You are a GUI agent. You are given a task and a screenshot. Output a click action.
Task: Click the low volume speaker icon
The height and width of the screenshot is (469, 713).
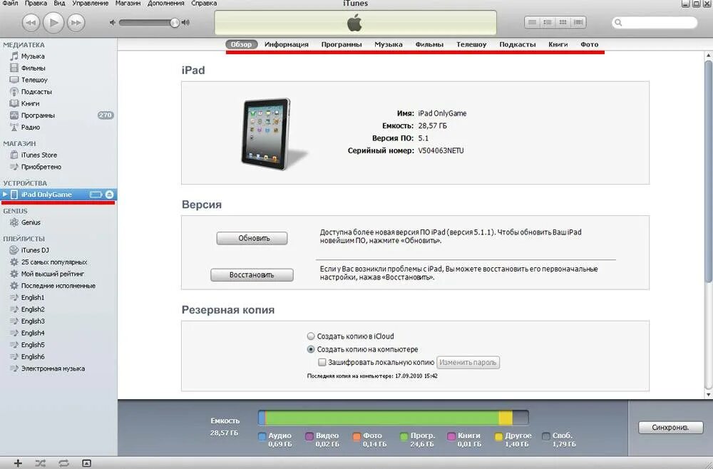(113, 22)
